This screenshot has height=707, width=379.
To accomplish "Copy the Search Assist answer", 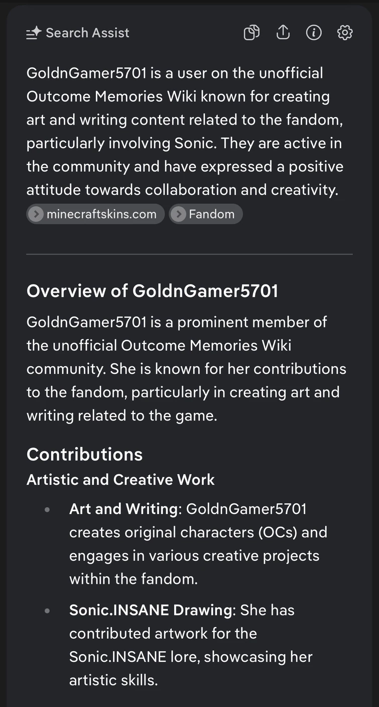I will click(251, 33).
